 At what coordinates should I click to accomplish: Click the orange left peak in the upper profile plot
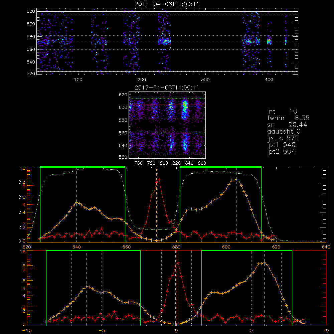point(77,203)
